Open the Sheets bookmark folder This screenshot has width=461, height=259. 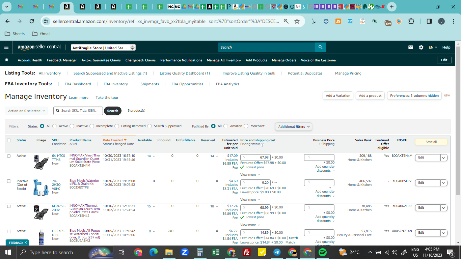click(x=15, y=34)
